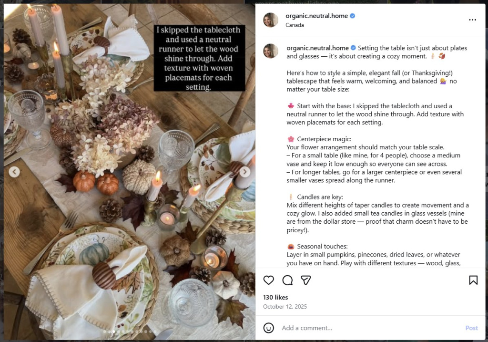Image resolution: width=488 pixels, height=342 pixels.
Task: Click the verified badge in the post header
Action: pyautogui.click(x=353, y=16)
